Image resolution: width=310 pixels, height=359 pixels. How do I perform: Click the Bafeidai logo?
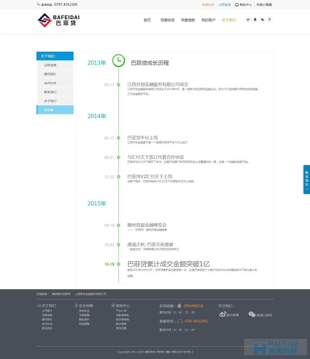tap(59, 20)
